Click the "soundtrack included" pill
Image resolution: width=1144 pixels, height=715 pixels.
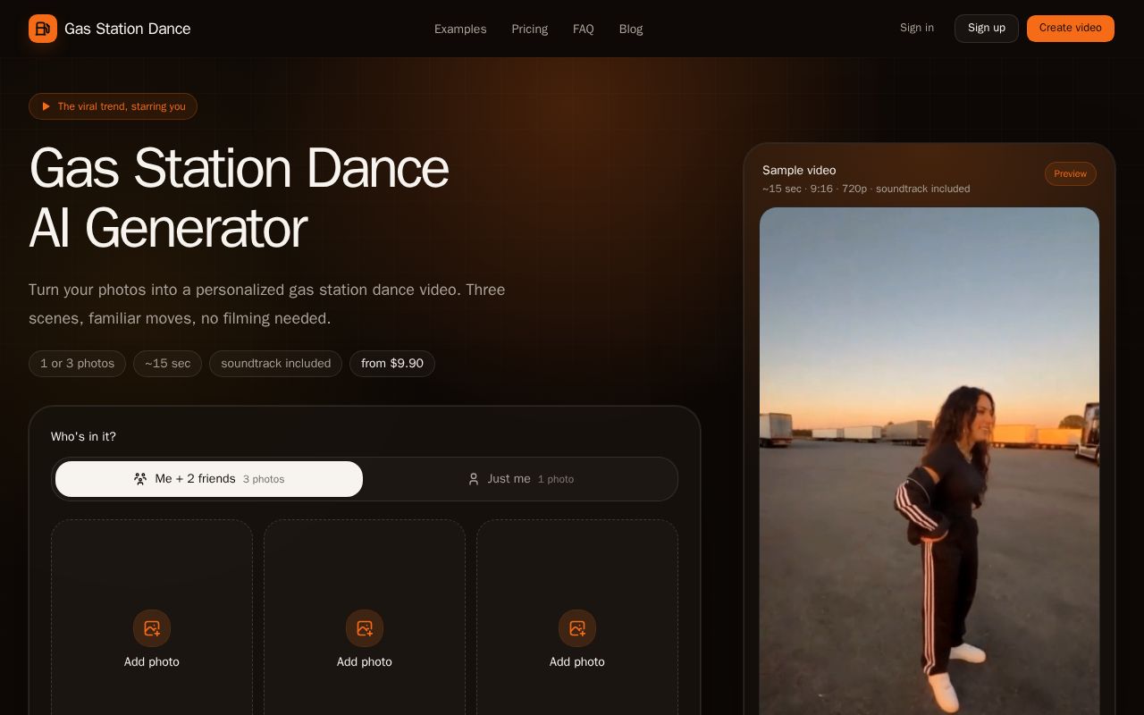pyautogui.click(x=275, y=364)
